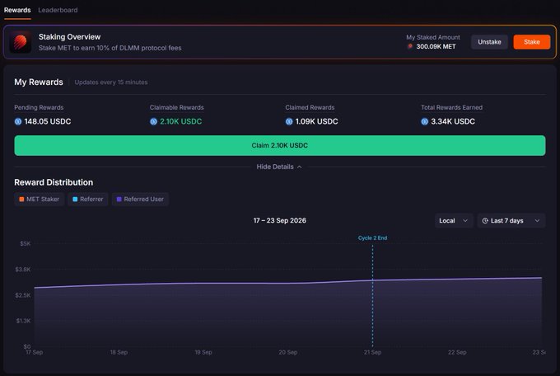Click the 2.10K USDC claimable value
Screen dimensions: 560x376
click(180, 122)
